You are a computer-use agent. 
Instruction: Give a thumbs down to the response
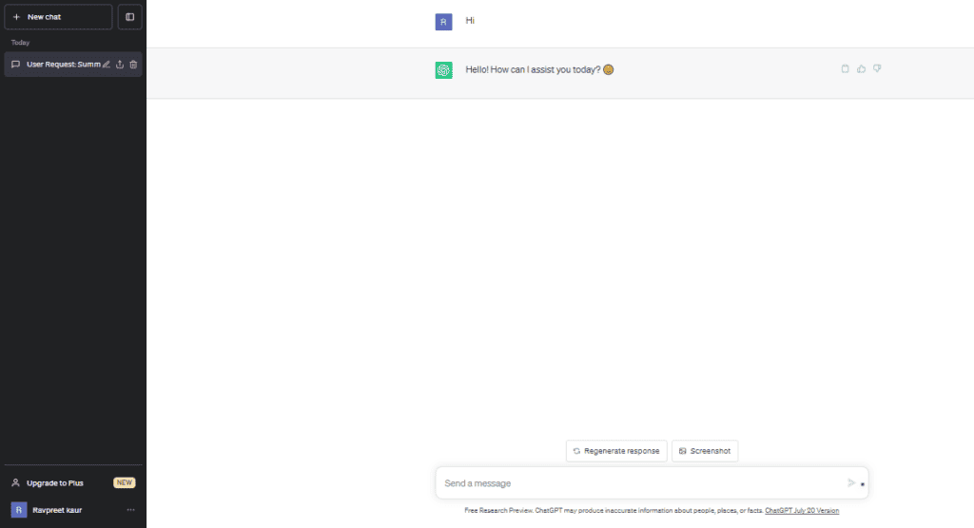(877, 68)
